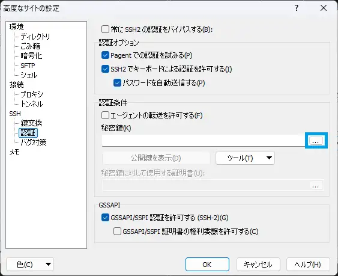This screenshot has height=276, width=338.
Task: Open the 暗号化 settings page
Action: tap(31, 56)
